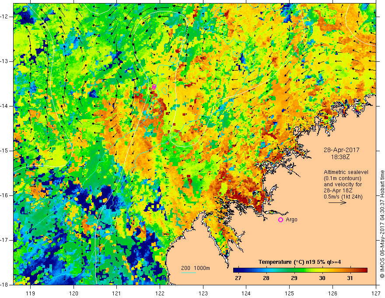
Task: Click latitude label -13
Action: tap(4, 61)
